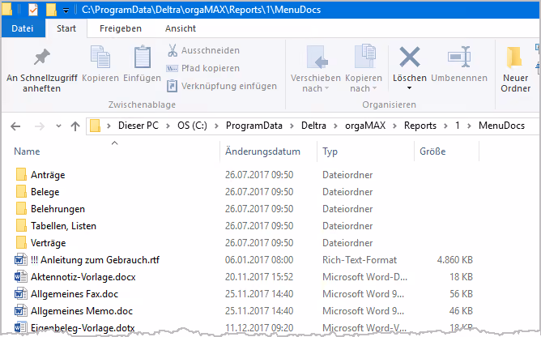The image size is (541, 337).
Task: Click the 46 KB size value
Action: point(461,311)
